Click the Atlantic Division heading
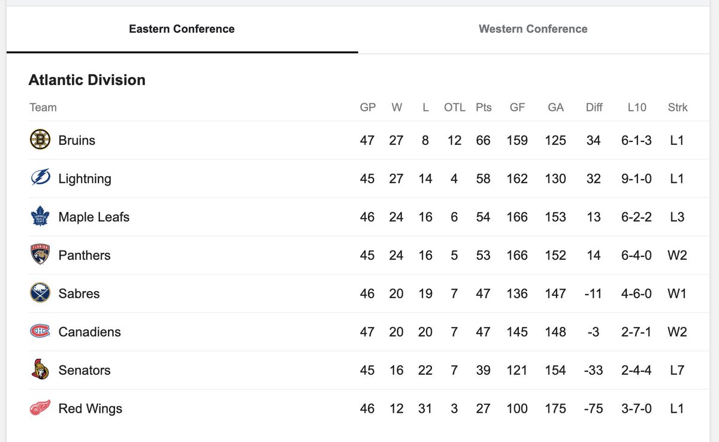This screenshot has height=442, width=719. tap(87, 80)
